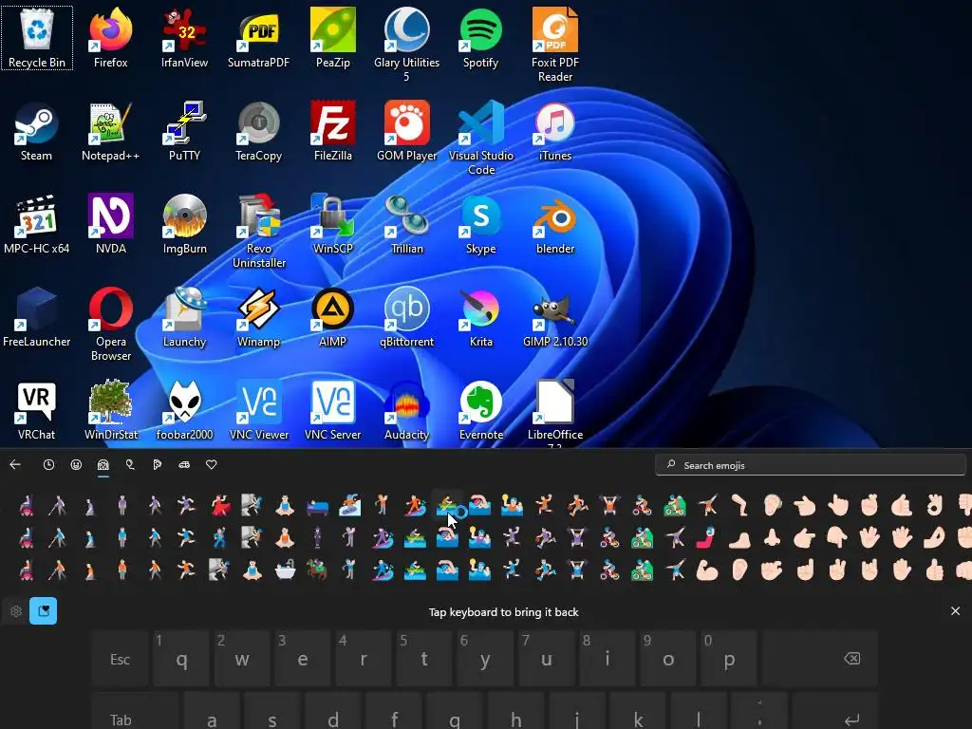The image size is (972, 729).
Task: Insert the thumbs up emoji
Action: click(934, 570)
